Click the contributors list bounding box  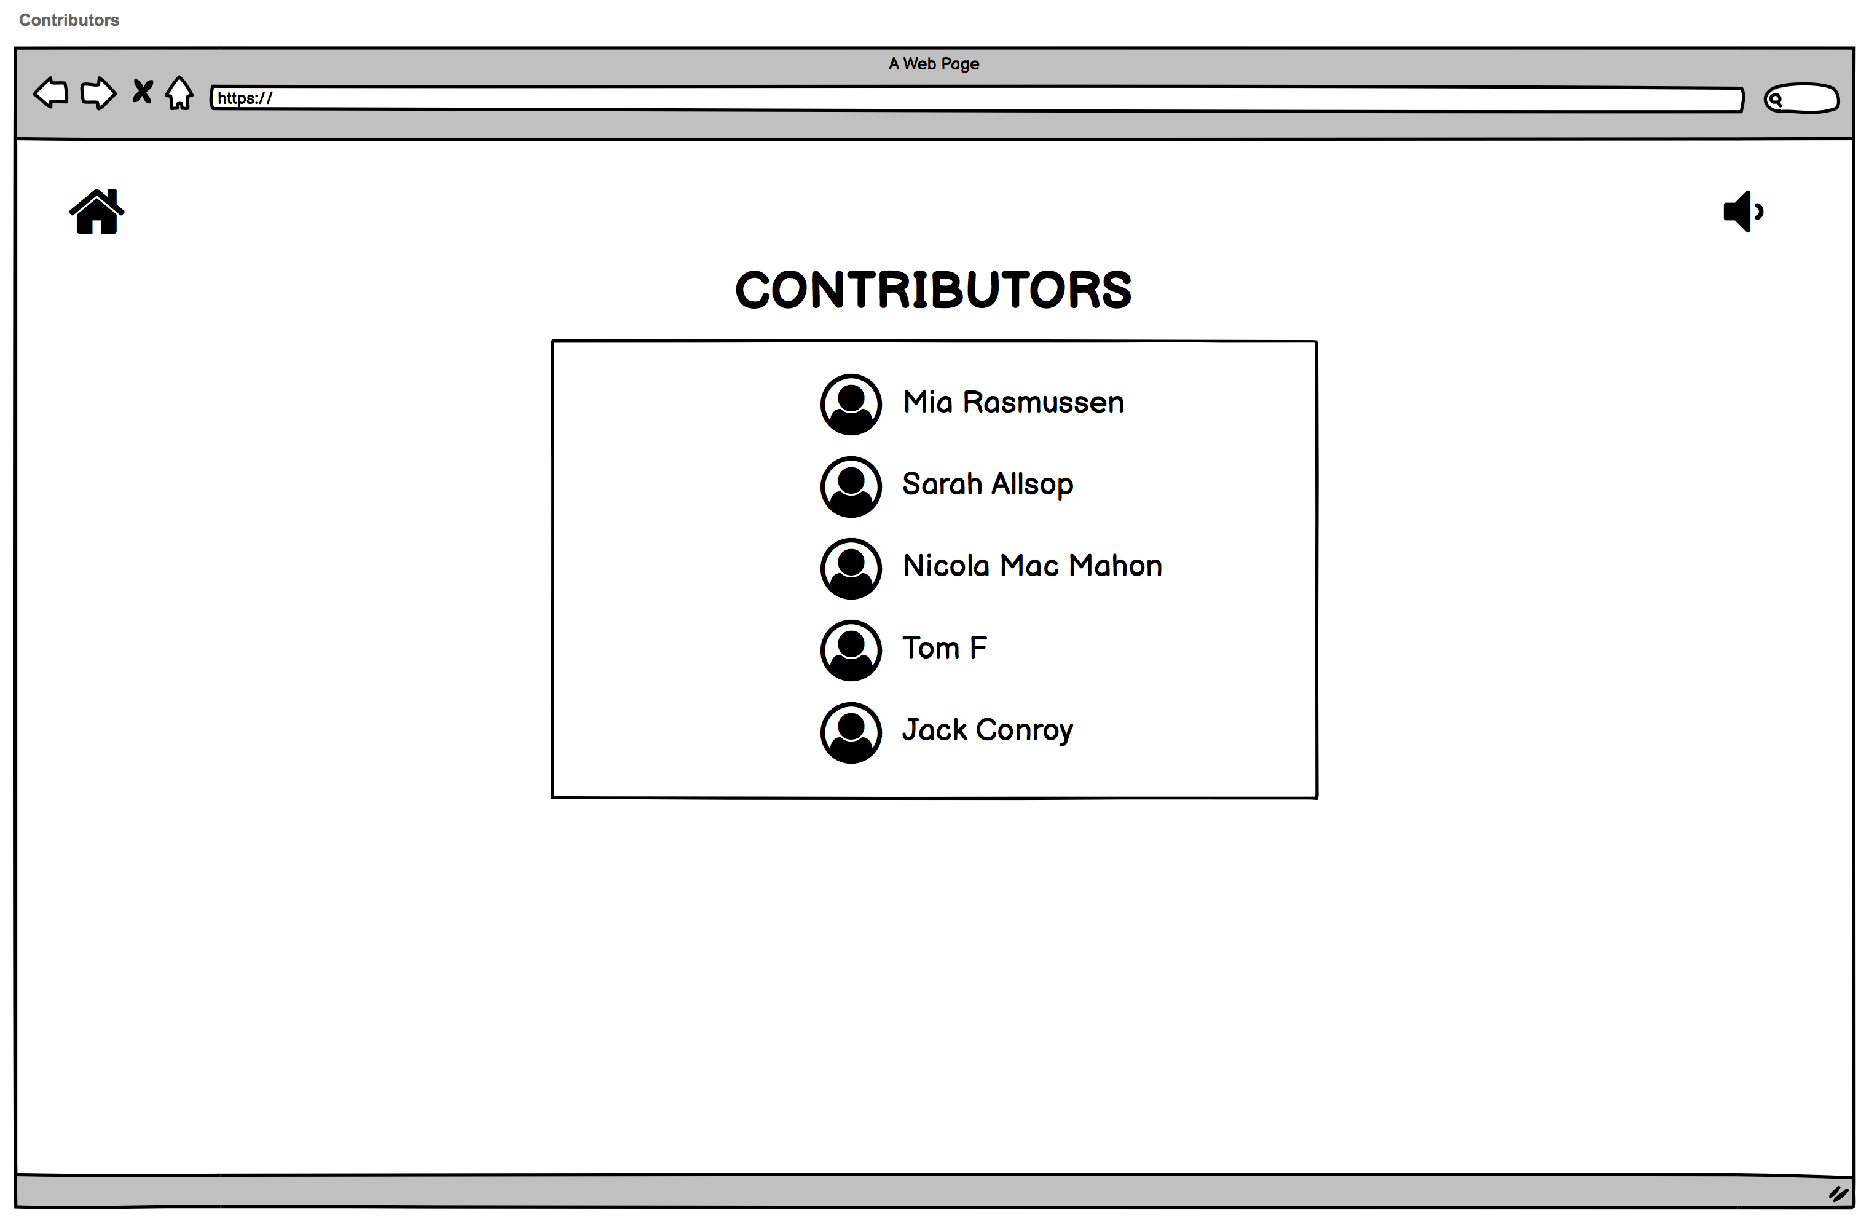click(934, 569)
